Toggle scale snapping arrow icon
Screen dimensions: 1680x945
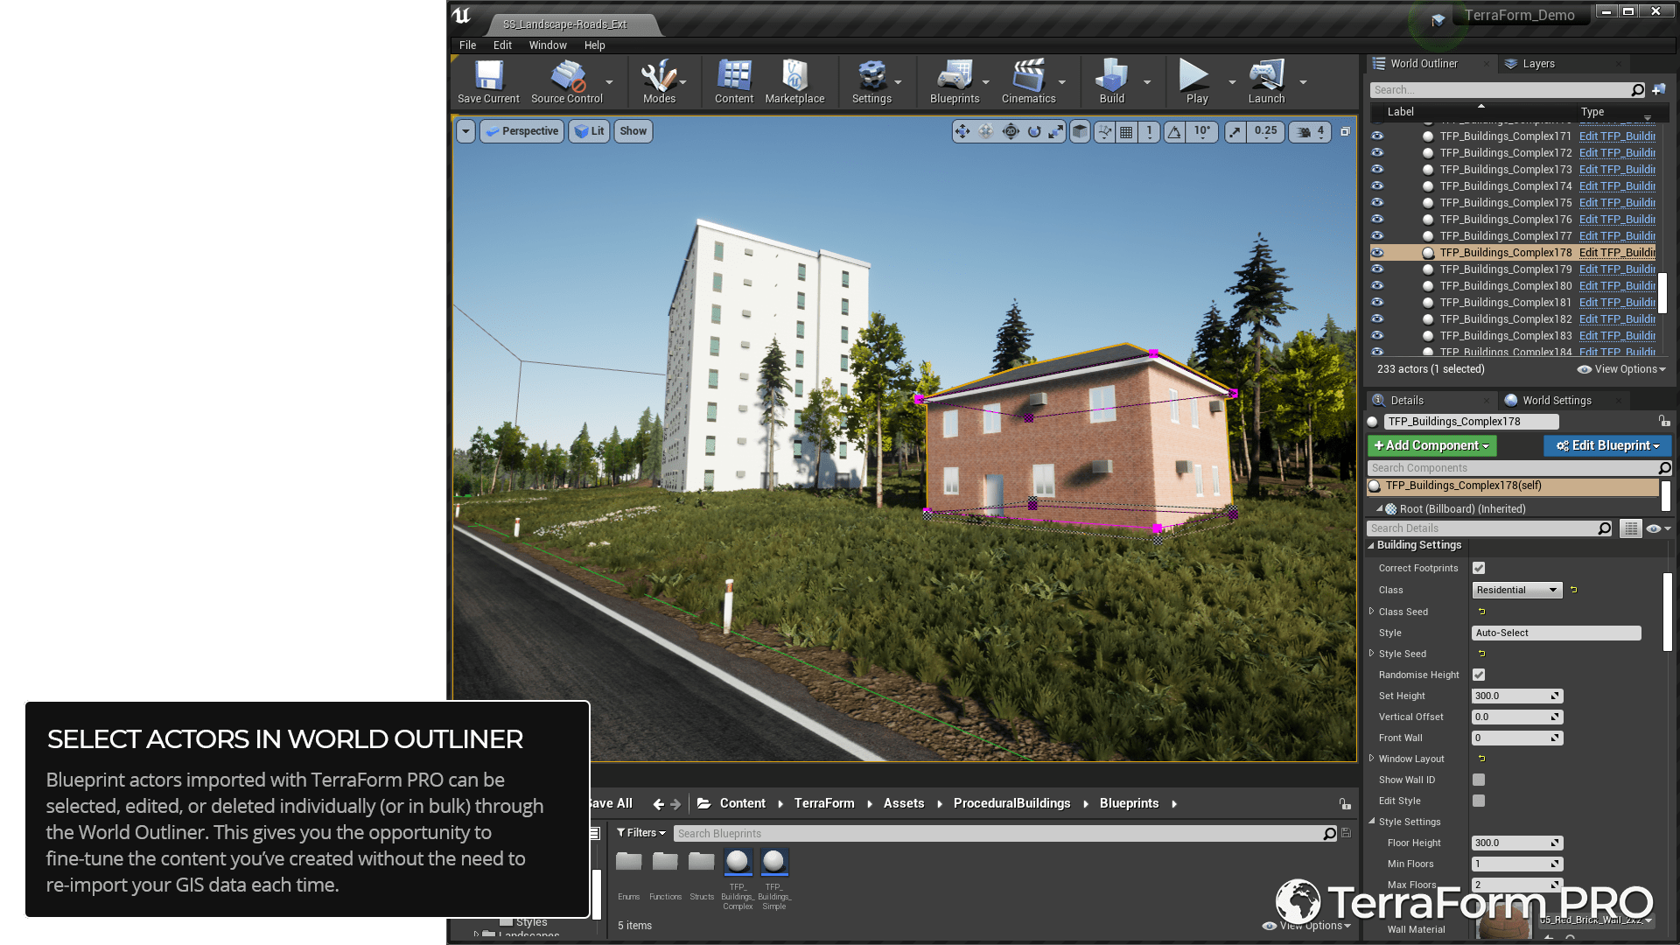[x=1235, y=131]
